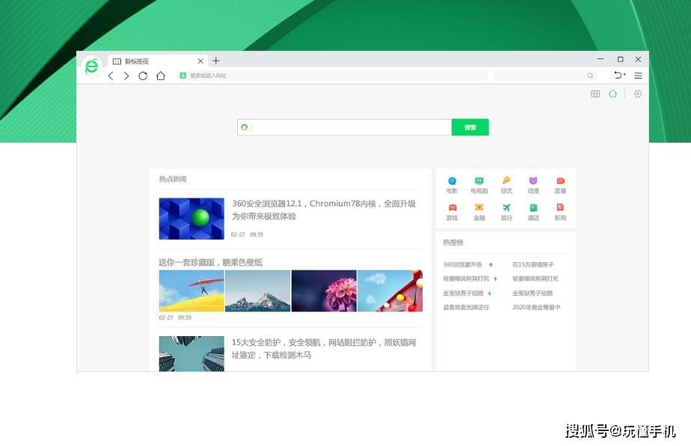691x446 pixels.
Task: Open the 游戏 games shortcut
Action: 452,211
